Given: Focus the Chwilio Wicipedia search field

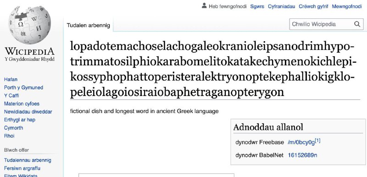Looking at the screenshot, I should pos(321,24).
